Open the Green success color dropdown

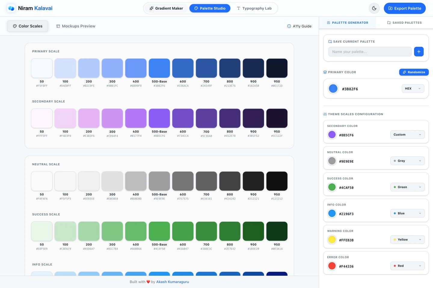click(407, 187)
